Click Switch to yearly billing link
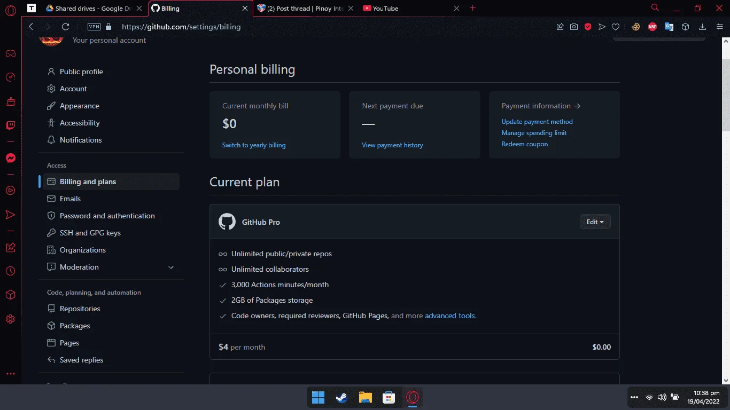 click(x=254, y=145)
